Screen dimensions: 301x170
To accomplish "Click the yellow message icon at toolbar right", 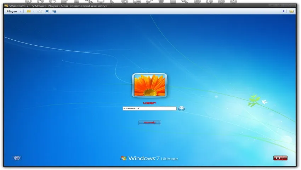I will coord(291,11).
